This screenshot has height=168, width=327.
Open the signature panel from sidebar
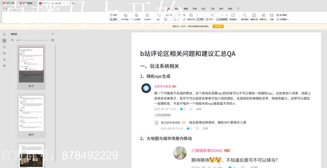(4, 59)
